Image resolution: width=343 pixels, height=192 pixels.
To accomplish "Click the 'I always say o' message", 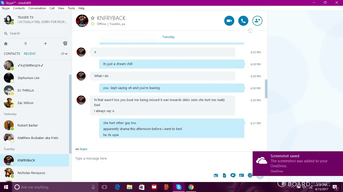I will [x=104, y=111].
